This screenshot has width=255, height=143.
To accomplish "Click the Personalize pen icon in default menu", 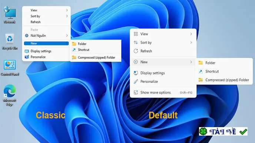I will (136, 81).
